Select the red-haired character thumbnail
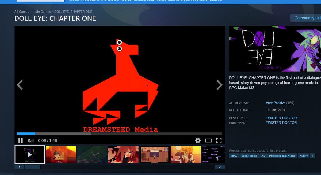 coord(123,155)
